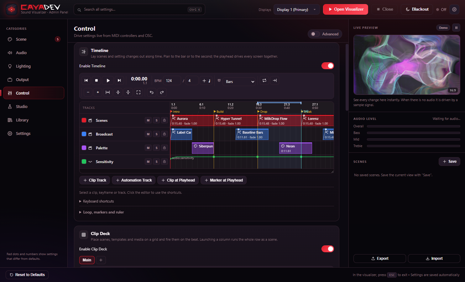The height and width of the screenshot is (282, 465).
Task: Stop timeline playback
Action: click(97, 80)
